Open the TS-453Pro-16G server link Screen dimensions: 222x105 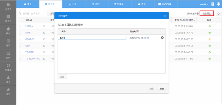coord(33,59)
